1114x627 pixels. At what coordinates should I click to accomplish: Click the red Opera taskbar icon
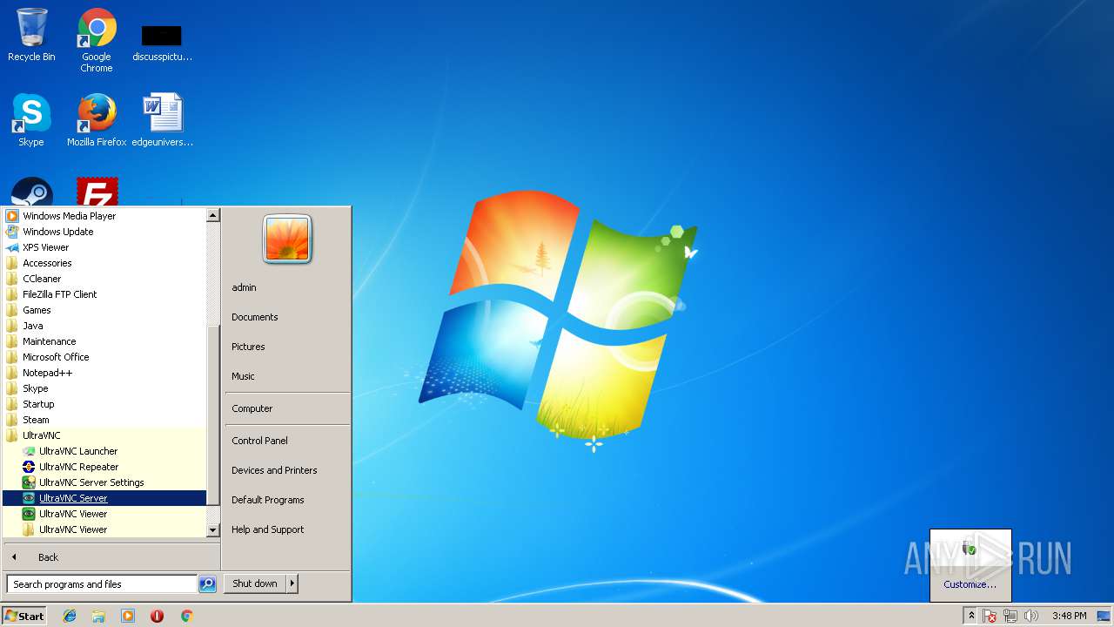157,616
